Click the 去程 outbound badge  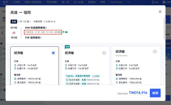pyautogui.click(x=14, y=21)
